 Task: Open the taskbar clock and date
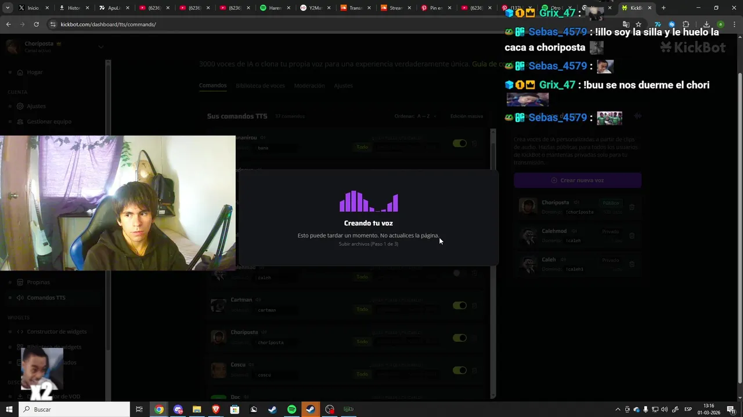[708, 409]
